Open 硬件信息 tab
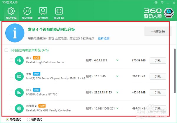 43,13
